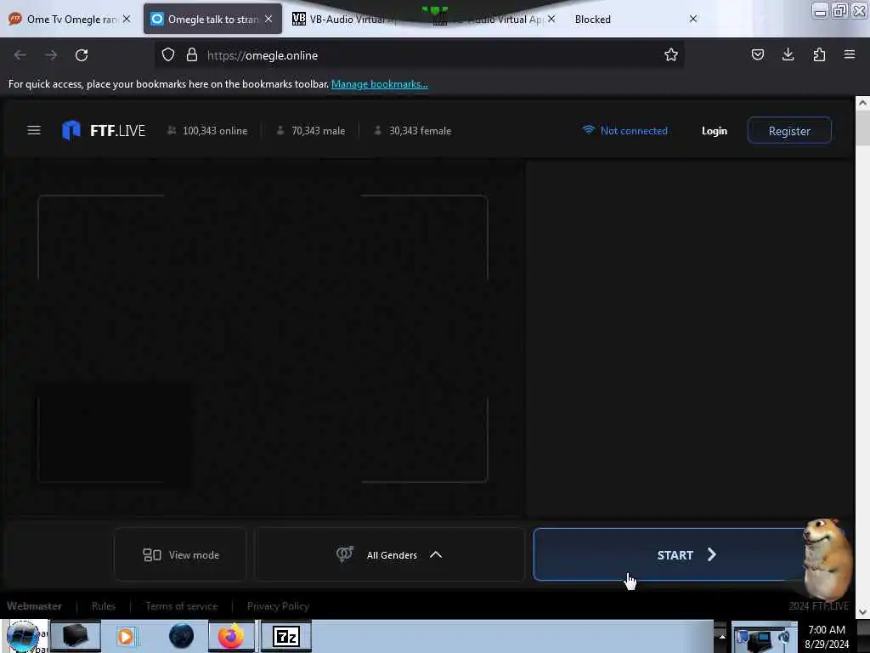Click the taskbar clock showing 7:00 AM
The height and width of the screenshot is (653, 870).
click(x=826, y=636)
